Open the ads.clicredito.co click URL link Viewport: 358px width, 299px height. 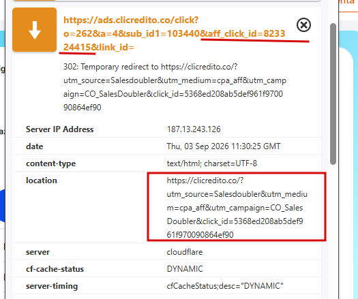(x=174, y=34)
